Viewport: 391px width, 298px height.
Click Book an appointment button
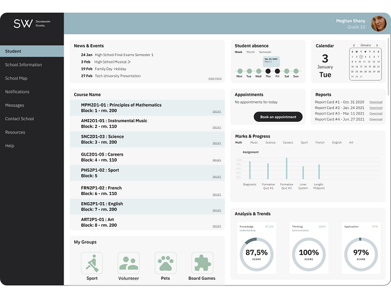tap(278, 117)
